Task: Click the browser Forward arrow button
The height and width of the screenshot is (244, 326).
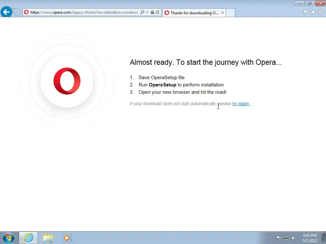Action: point(18,12)
